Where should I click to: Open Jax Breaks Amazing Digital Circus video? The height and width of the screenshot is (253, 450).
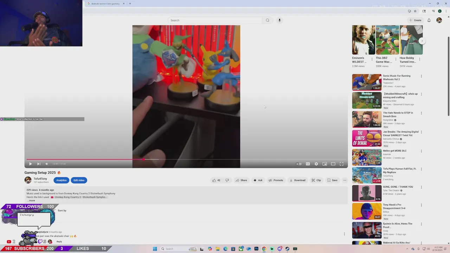pos(367,138)
